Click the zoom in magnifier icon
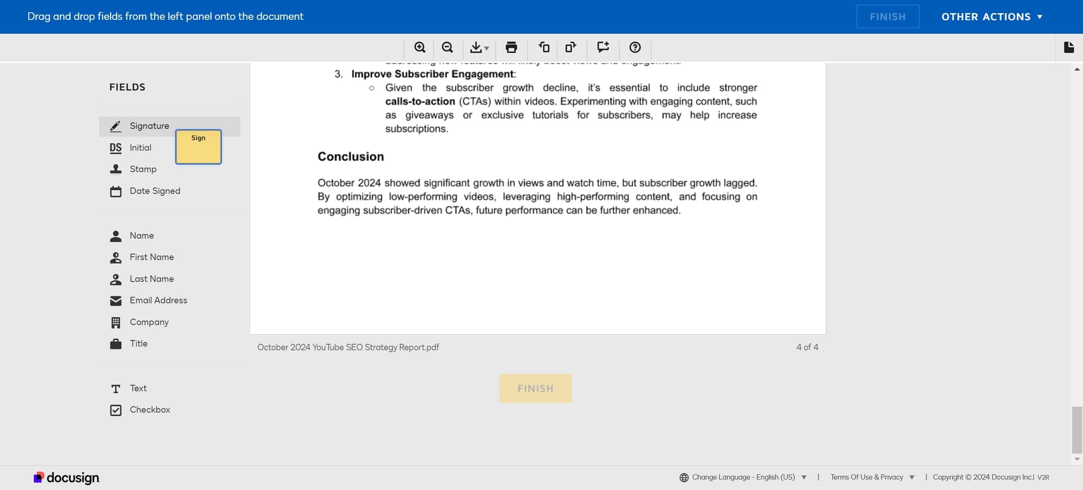The width and height of the screenshot is (1083, 490). coord(419,48)
